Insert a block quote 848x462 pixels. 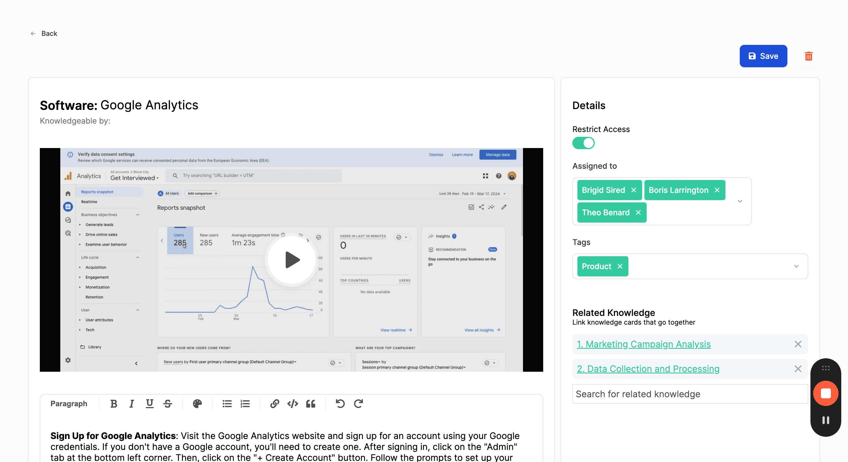[311, 404]
